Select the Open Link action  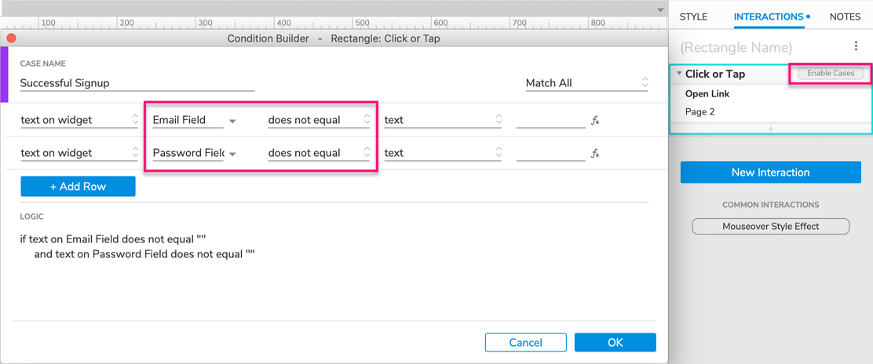tap(707, 93)
